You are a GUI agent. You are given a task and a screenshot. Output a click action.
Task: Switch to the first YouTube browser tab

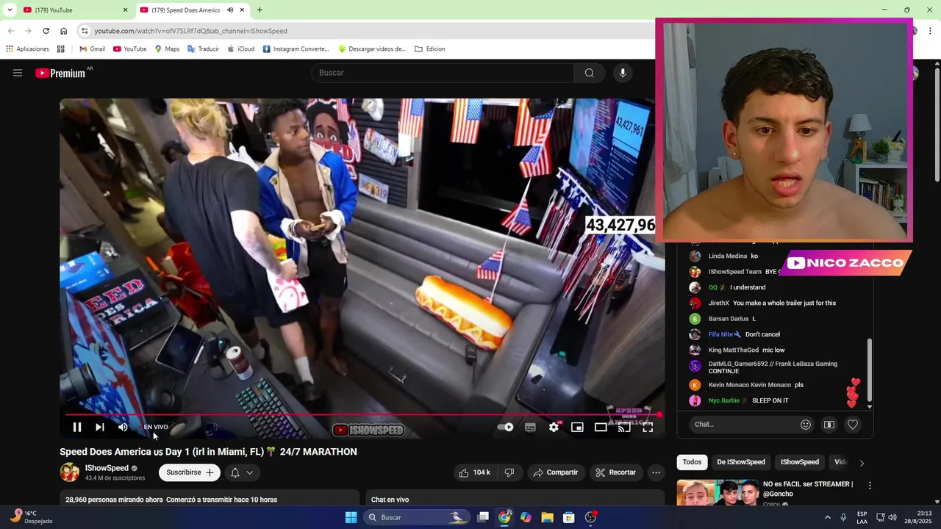point(74,10)
